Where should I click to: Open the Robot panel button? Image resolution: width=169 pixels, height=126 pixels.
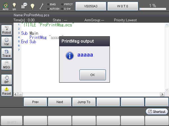pos(6,30)
